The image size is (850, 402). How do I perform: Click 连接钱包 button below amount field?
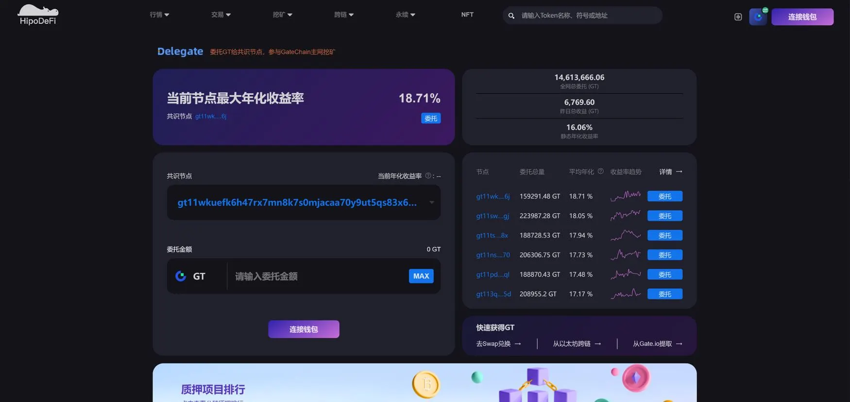click(304, 329)
